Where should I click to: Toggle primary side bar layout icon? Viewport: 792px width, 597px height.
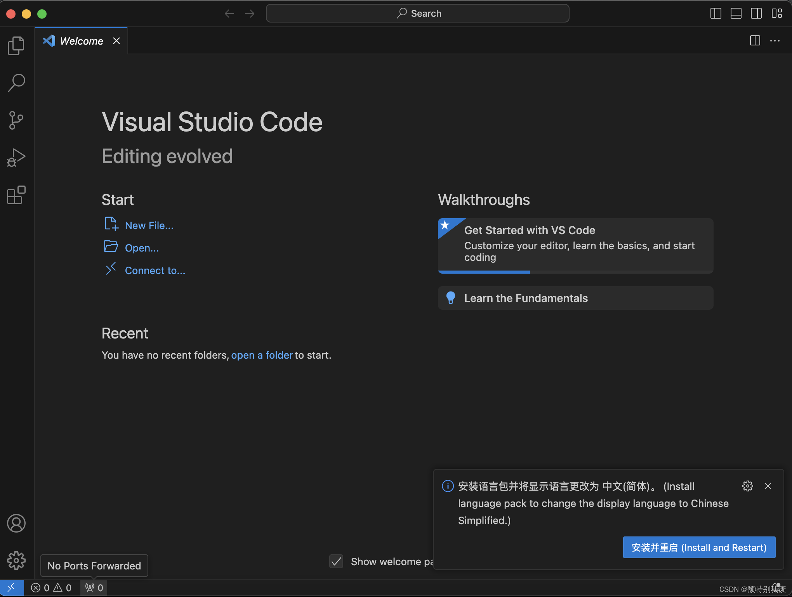pyautogui.click(x=716, y=14)
